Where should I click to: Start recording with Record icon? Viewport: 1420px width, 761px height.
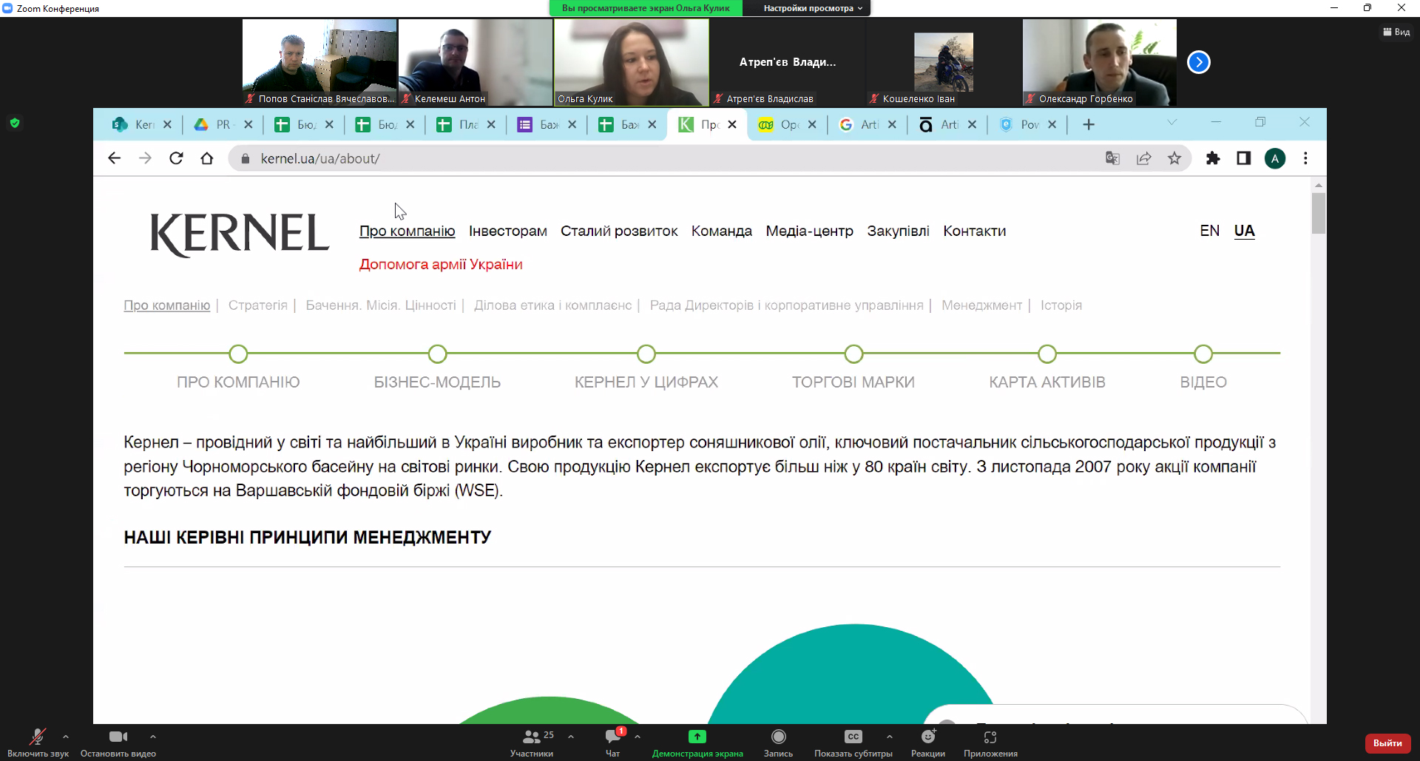(x=778, y=737)
